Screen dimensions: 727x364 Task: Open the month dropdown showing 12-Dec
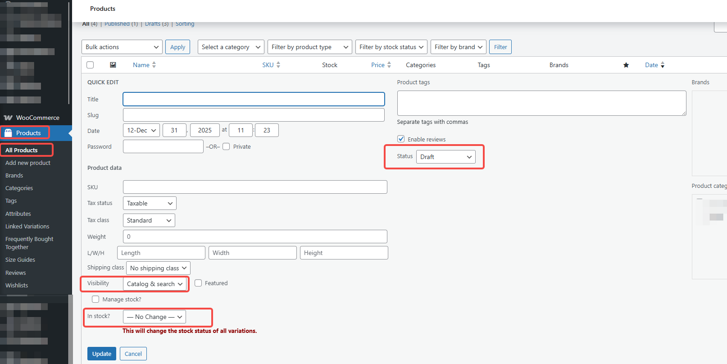tap(141, 130)
